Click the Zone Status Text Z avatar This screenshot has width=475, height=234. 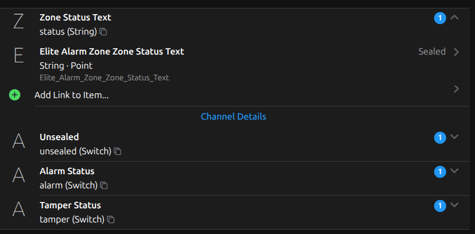pyautogui.click(x=18, y=22)
